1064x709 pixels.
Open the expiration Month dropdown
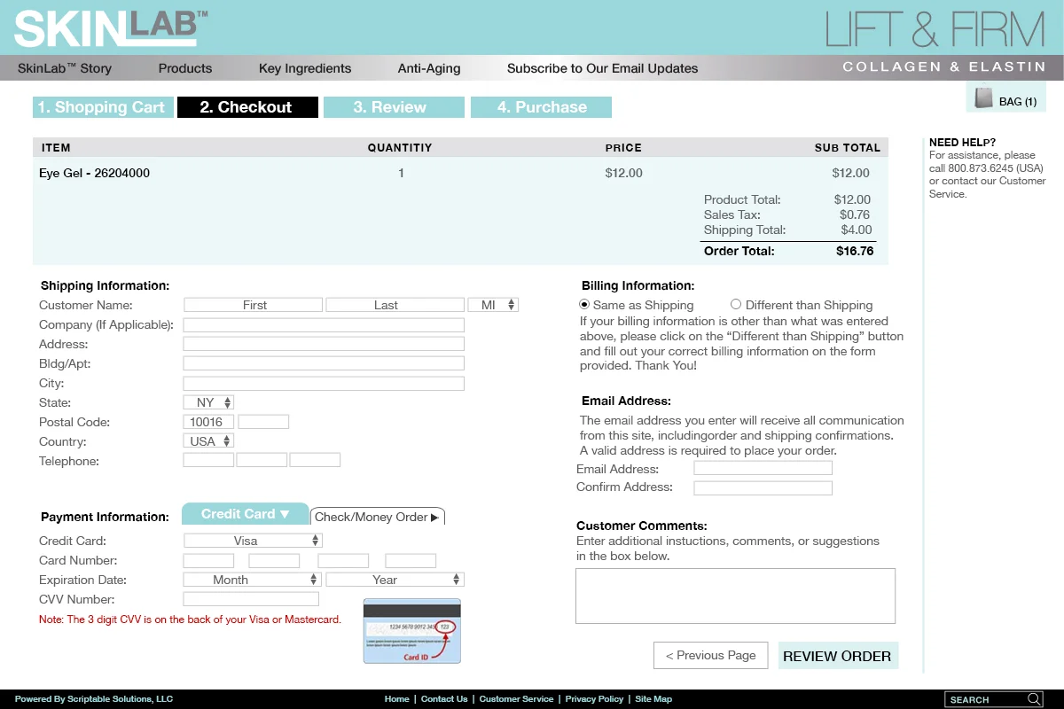(x=251, y=579)
